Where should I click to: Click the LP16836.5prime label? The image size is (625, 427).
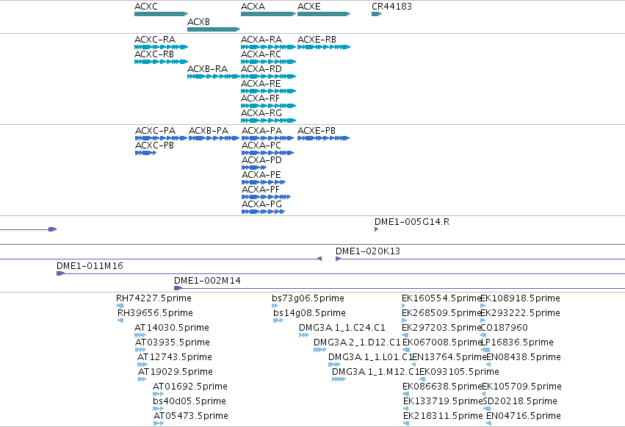(x=517, y=342)
